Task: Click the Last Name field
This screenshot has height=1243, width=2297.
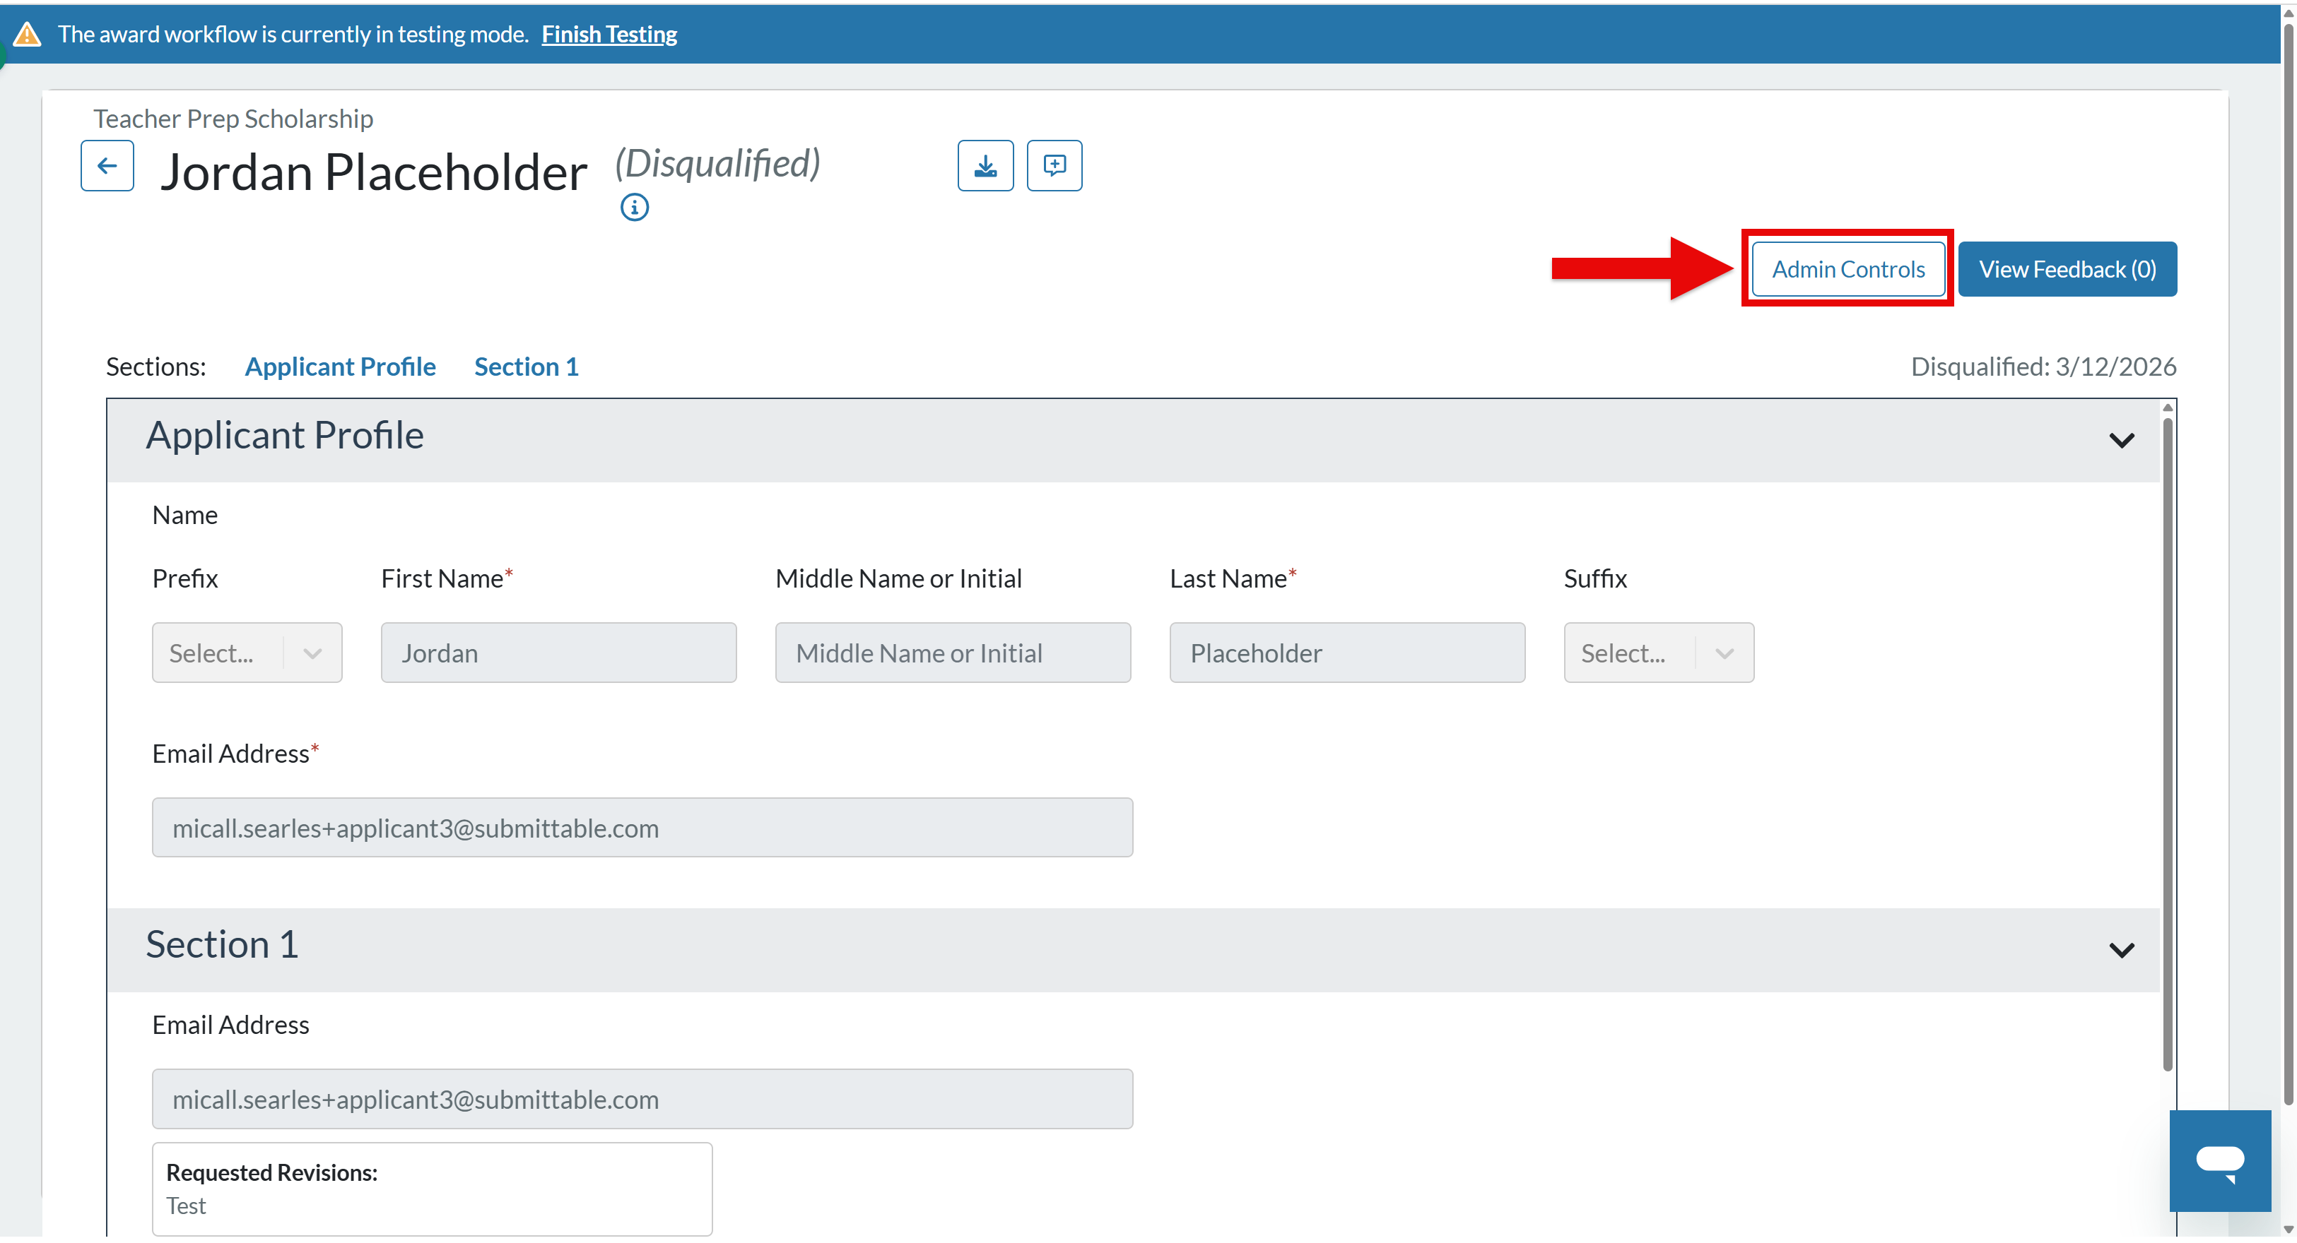Action: 1346,653
